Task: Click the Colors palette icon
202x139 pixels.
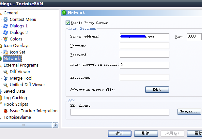Action: 6,39
